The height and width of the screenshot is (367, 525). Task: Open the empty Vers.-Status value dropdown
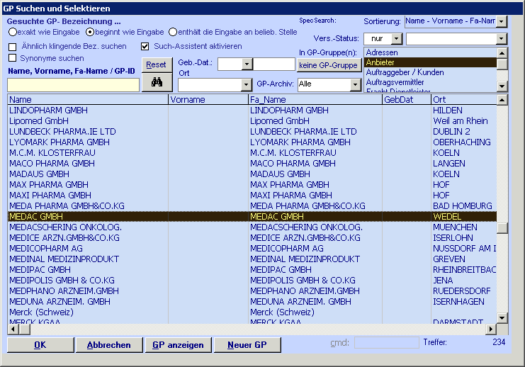[x=501, y=39]
